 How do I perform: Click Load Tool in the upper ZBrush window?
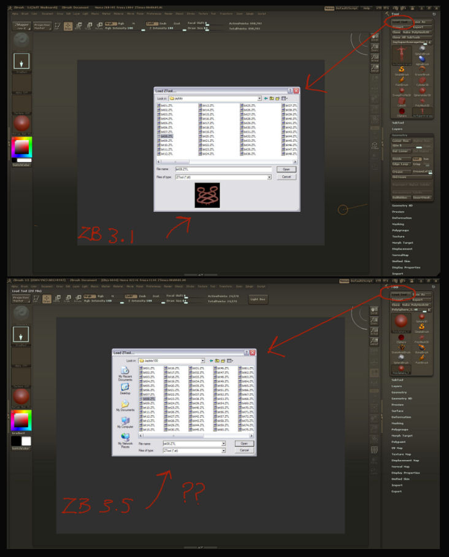(x=401, y=22)
